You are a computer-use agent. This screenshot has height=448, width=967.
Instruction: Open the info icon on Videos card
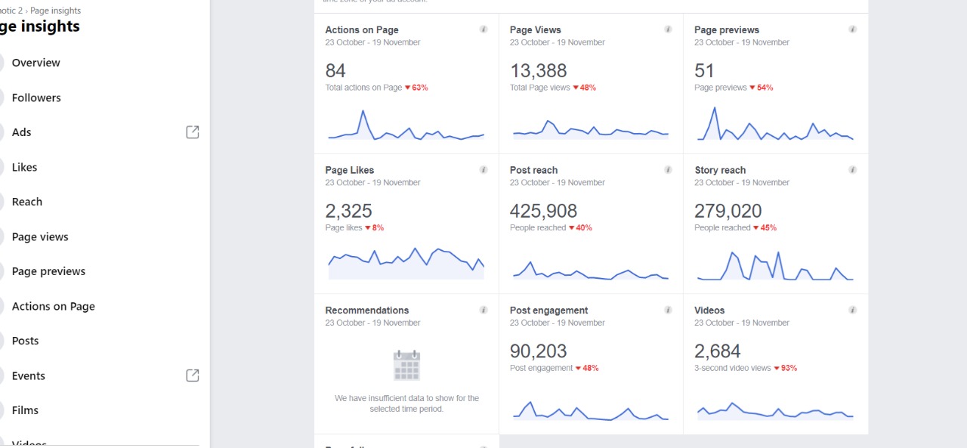click(x=853, y=310)
